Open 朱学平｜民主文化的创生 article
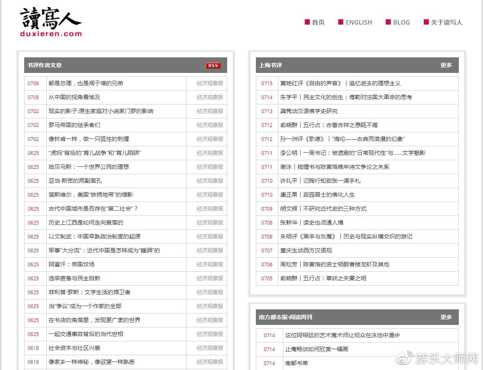This screenshot has height=370, width=483. coord(346,97)
